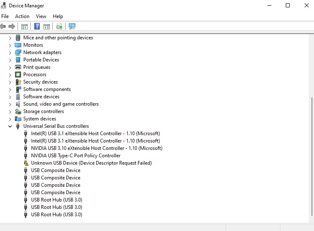Click the warning icon next to Unknown USB Device
This screenshot has height=231, width=314.
(26, 163)
